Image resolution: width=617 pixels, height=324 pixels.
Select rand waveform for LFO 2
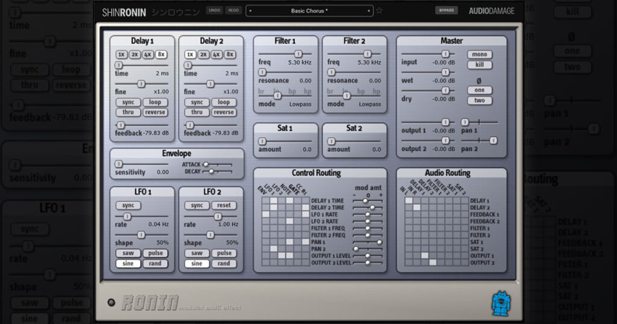click(224, 263)
